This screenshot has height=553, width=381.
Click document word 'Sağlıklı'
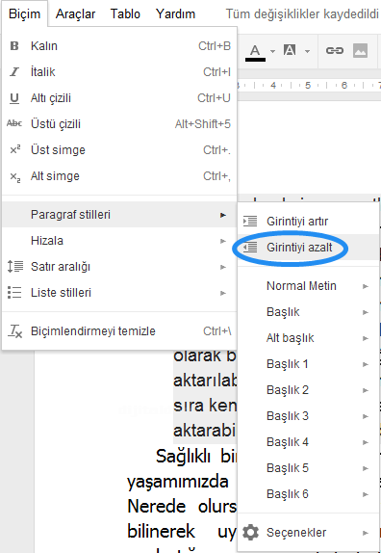tap(183, 457)
